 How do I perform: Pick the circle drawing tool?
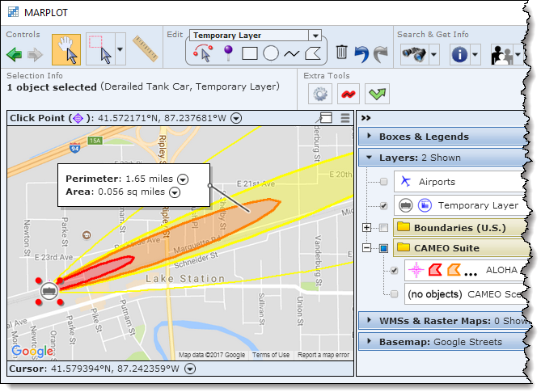(x=271, y=54)
